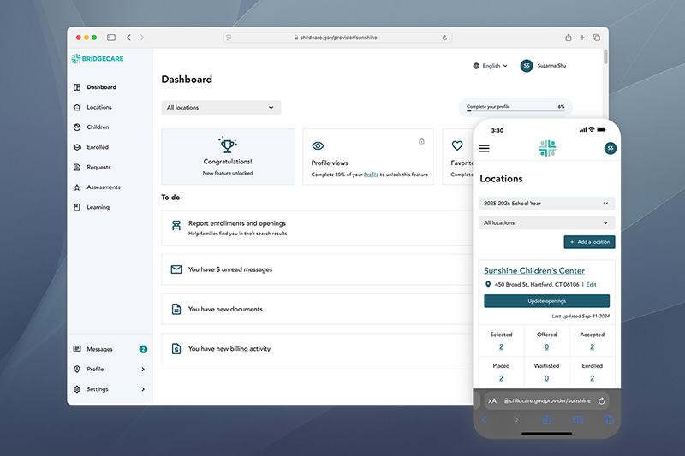Open the Report enrollments and openings task
685x456 pixels.
[x=237, y=223]
